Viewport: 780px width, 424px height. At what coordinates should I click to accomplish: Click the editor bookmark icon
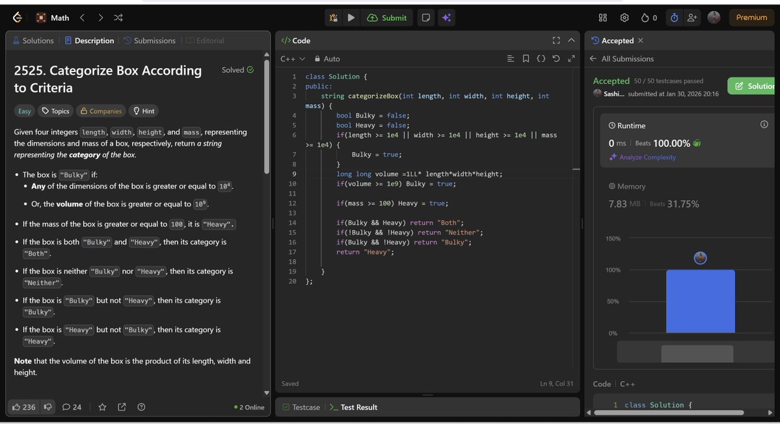[526, 59]
